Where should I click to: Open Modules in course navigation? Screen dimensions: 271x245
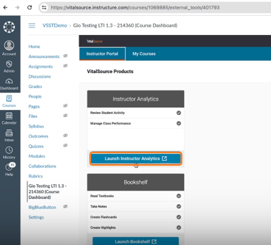pos(37,156)
